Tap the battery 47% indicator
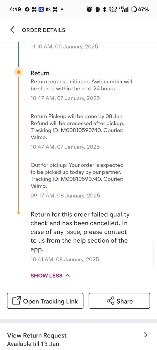Image resolution: width=157 pixels, height=350 pixels. pos(140,9)
